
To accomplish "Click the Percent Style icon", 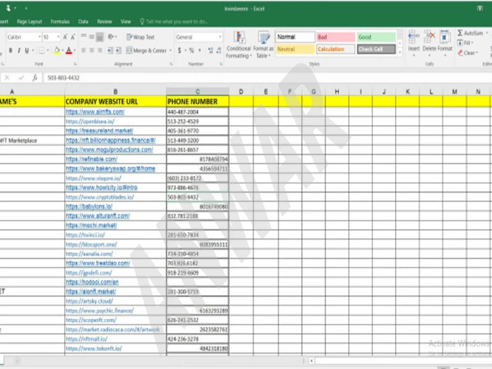I will coord(191,51).
